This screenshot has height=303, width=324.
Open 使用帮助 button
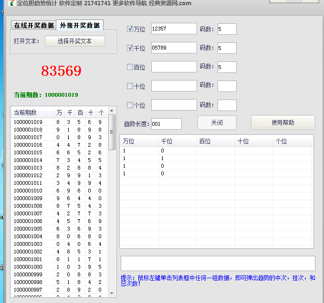coord(282,122)
